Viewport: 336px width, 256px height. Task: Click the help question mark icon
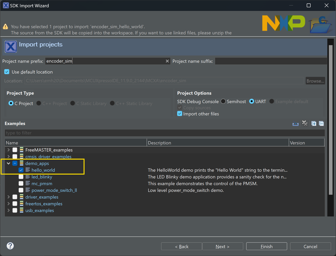coord(10,246)
